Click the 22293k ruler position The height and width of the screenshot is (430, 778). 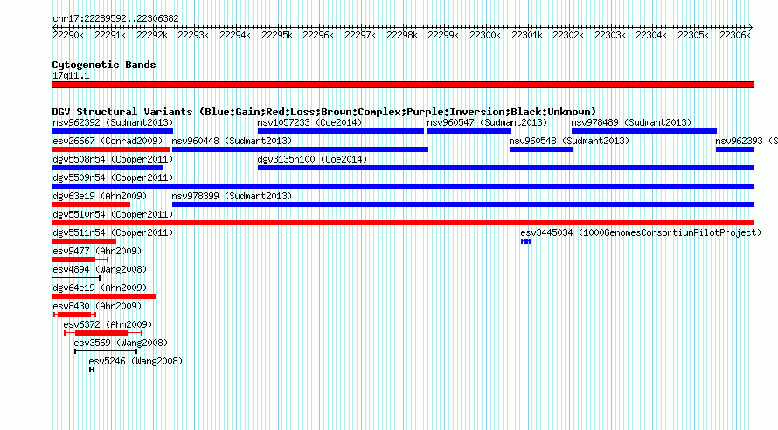pos(193,35)
